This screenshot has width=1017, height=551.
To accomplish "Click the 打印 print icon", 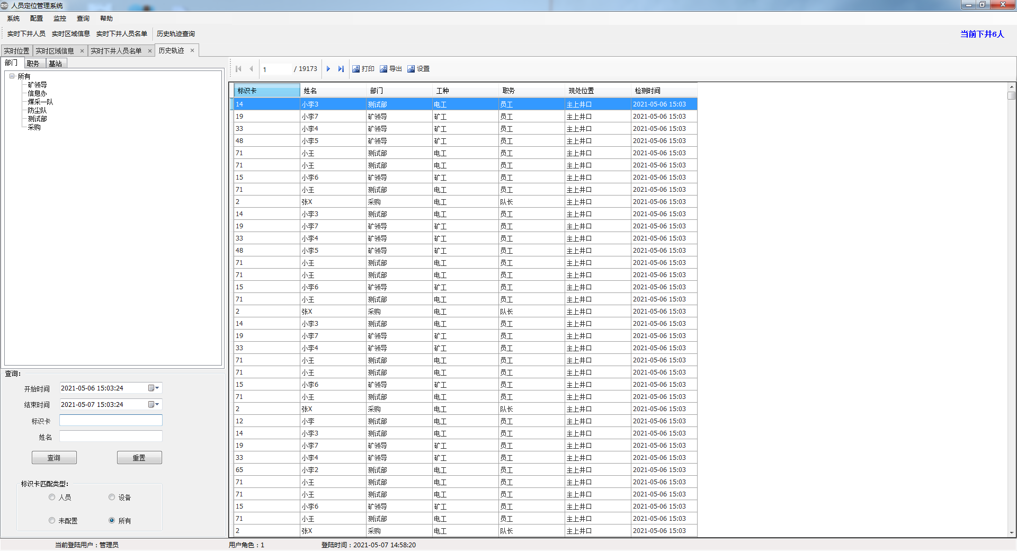I will point(356,69).
